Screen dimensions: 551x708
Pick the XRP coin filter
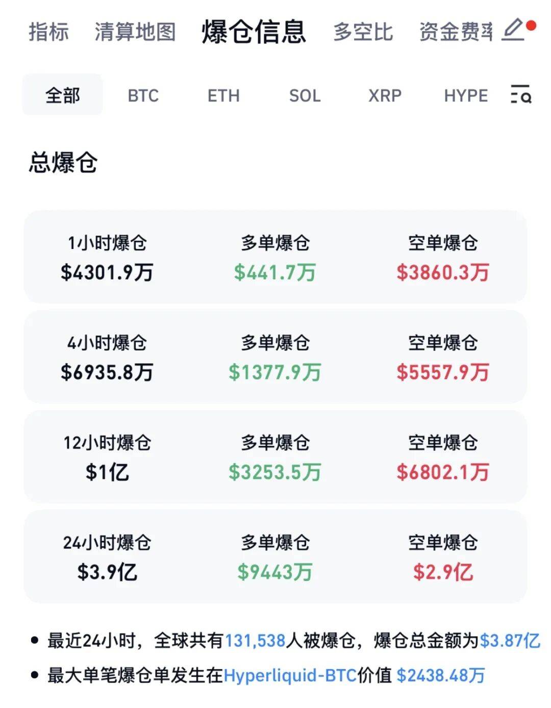coord(385,95)
